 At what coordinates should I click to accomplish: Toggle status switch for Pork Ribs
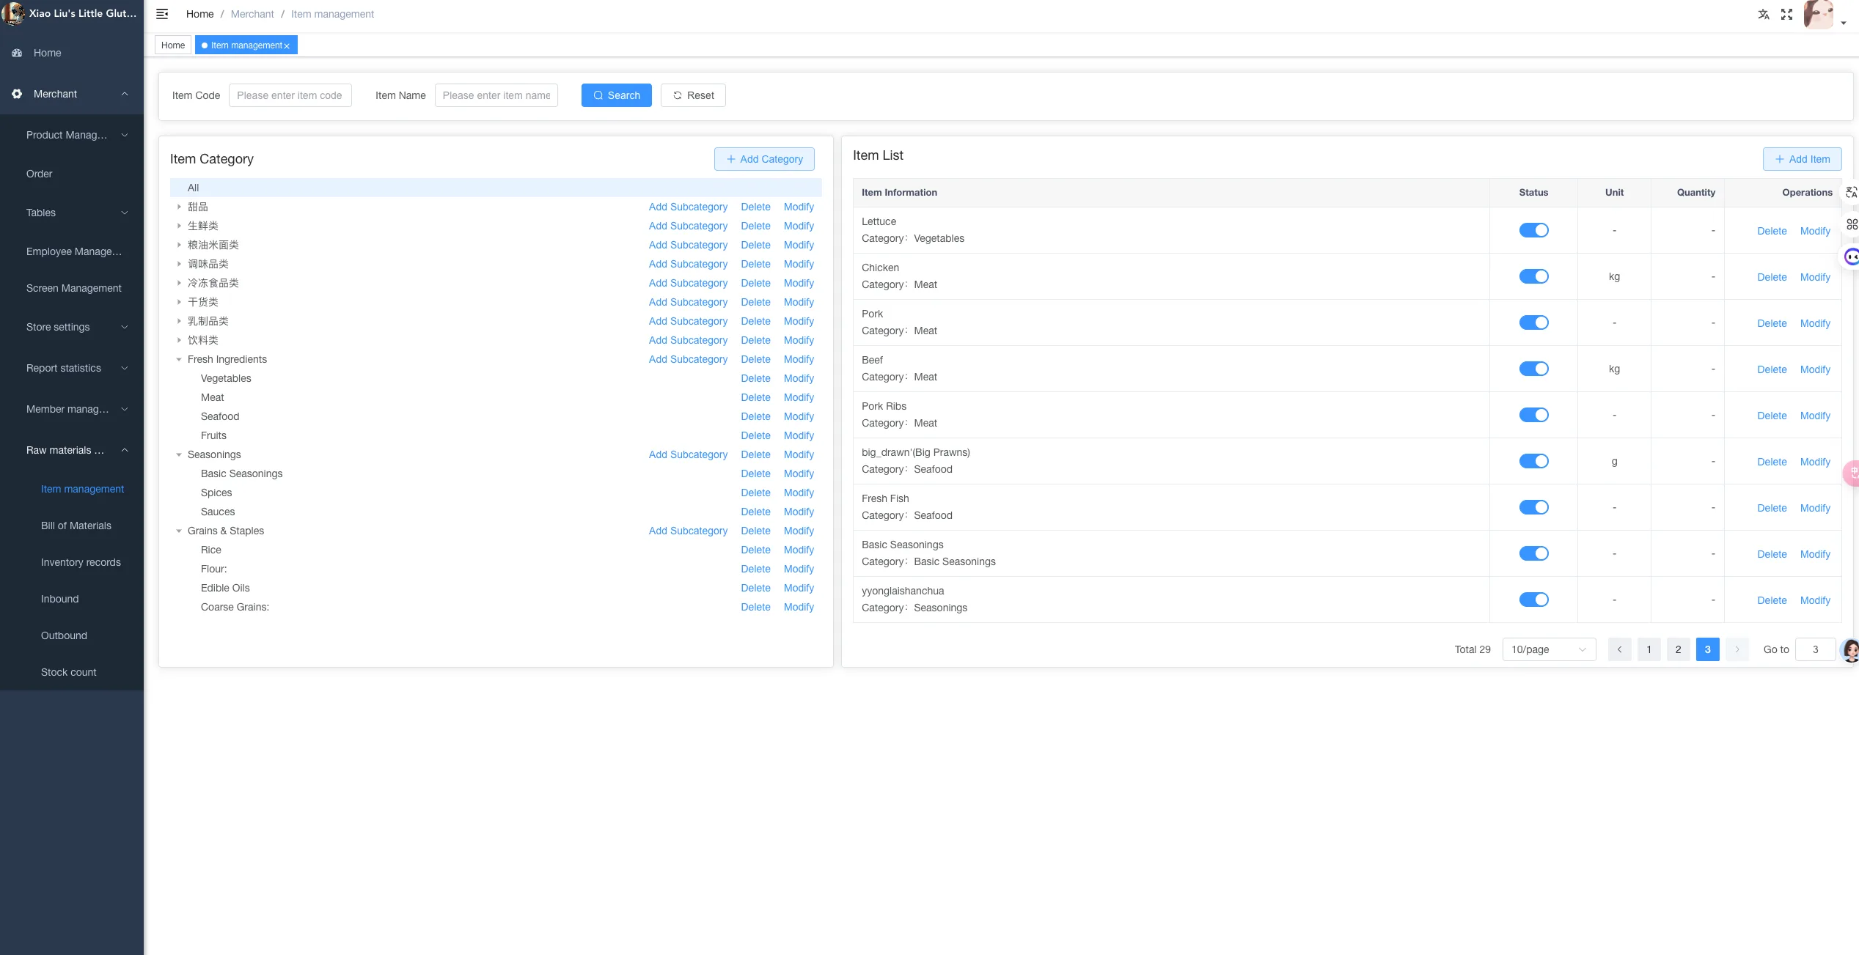click(x=1533, y=415)
